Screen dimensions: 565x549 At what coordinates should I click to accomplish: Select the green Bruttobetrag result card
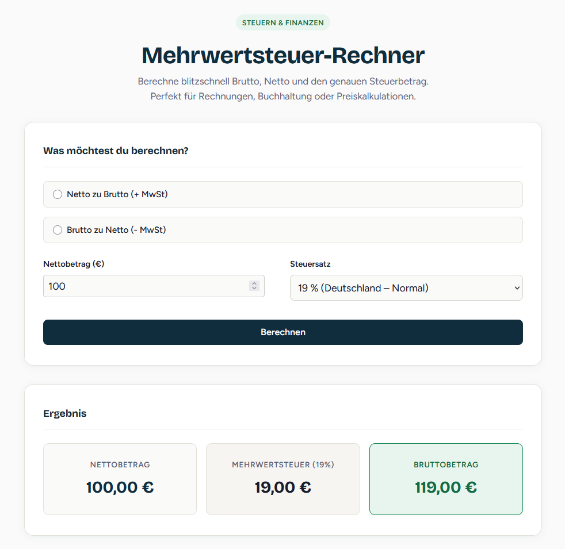click(446, 479)
